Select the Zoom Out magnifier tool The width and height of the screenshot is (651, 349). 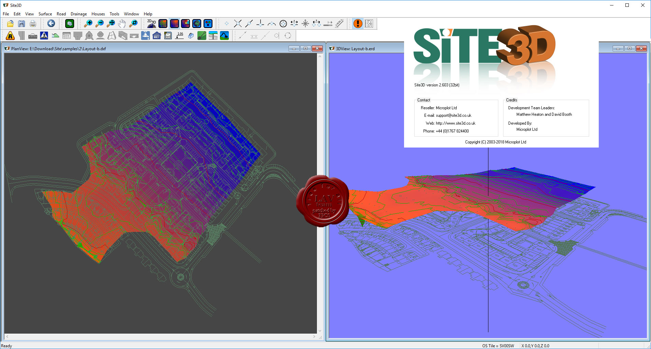99,24
